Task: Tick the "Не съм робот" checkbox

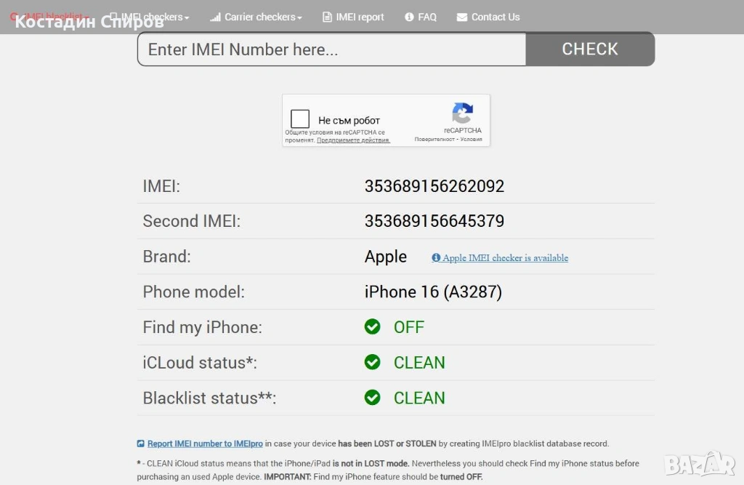Action: 300,119
